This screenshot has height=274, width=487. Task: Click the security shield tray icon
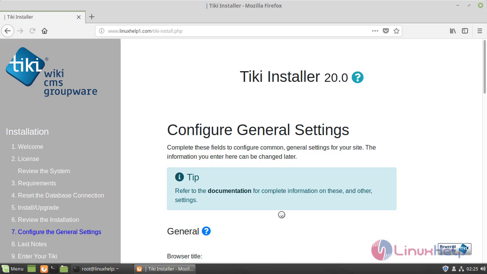(x=446, y=269)
